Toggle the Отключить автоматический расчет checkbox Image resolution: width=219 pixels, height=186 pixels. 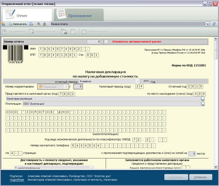106,42
